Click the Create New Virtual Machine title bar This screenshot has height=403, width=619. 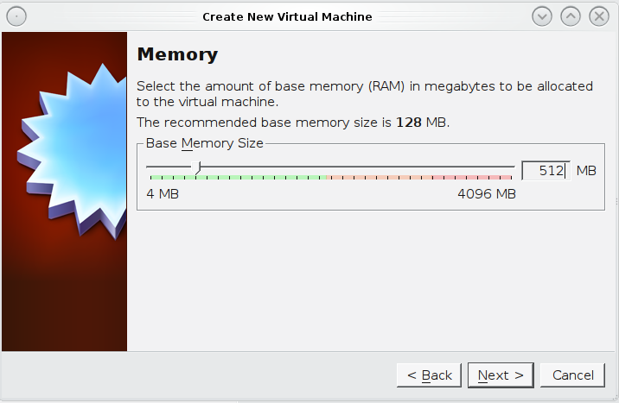tap(287, 17)
